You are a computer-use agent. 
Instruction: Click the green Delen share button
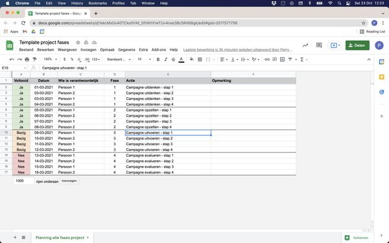tap(357, 45)
